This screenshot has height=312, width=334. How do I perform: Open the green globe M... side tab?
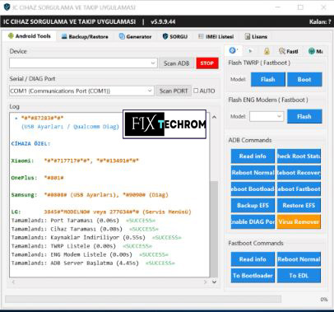(x=315, y=51)
